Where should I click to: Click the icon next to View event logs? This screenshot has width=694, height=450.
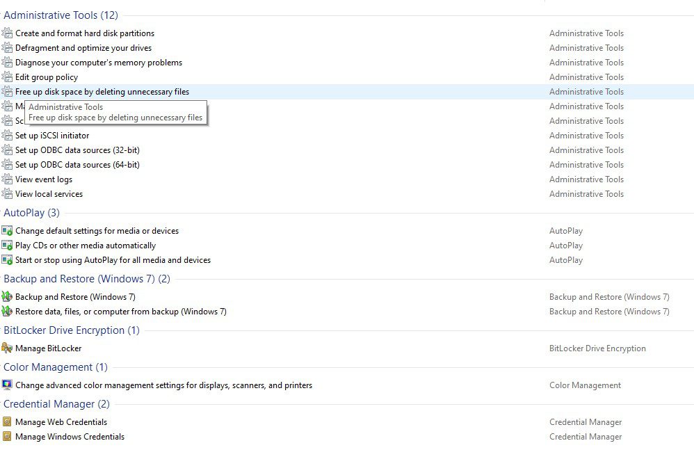(x=7, y=179)
